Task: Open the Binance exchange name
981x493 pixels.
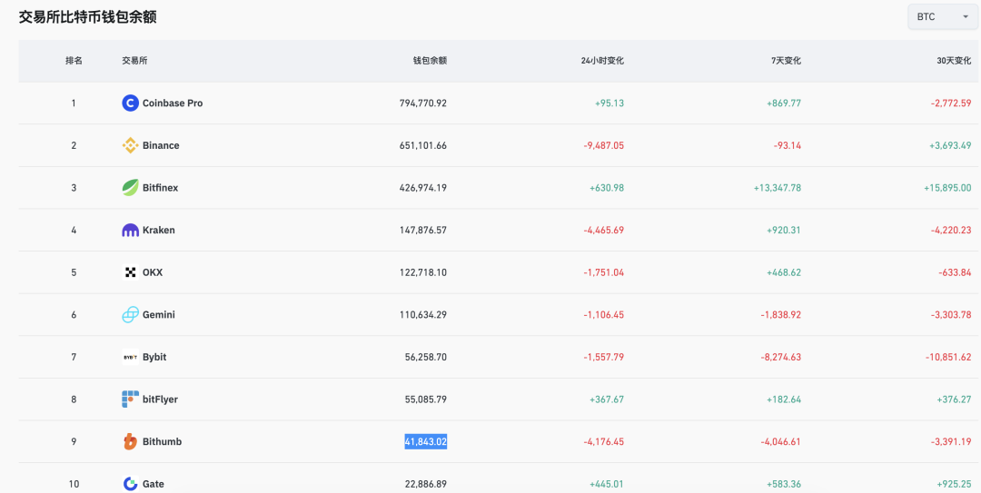Action: coord(161,146)
